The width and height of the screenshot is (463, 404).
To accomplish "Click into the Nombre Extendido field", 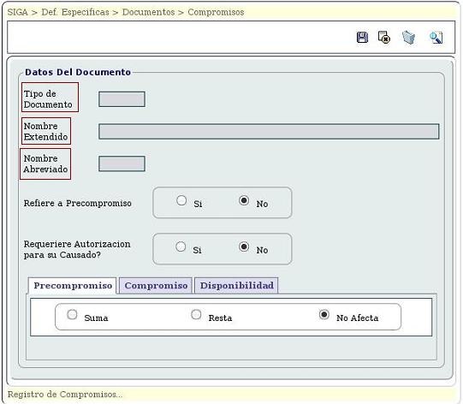I will point(269,132).
